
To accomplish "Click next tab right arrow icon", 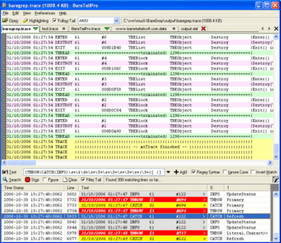I will [x=269, y=29].
